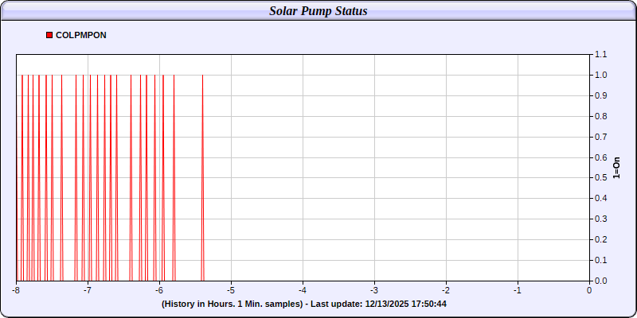Viewport: 637px width, 318px height.
Task: Click the 0.0 value on the y-axis
Action: (600, 281)
